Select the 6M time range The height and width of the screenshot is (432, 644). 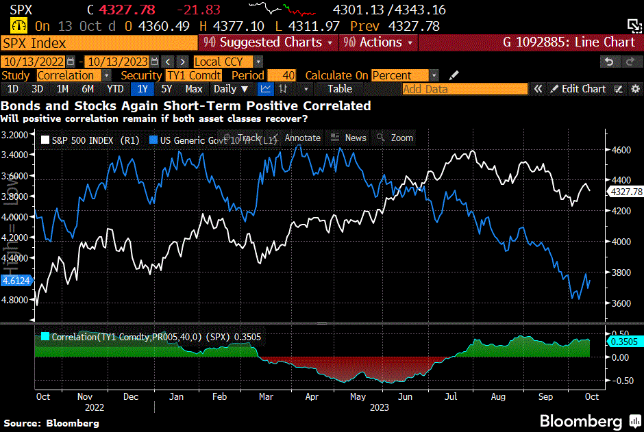point(88,89)
